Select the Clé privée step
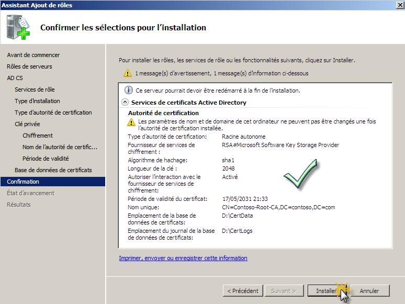The height and width of the screenshot is (304, 405). (27, 124)
